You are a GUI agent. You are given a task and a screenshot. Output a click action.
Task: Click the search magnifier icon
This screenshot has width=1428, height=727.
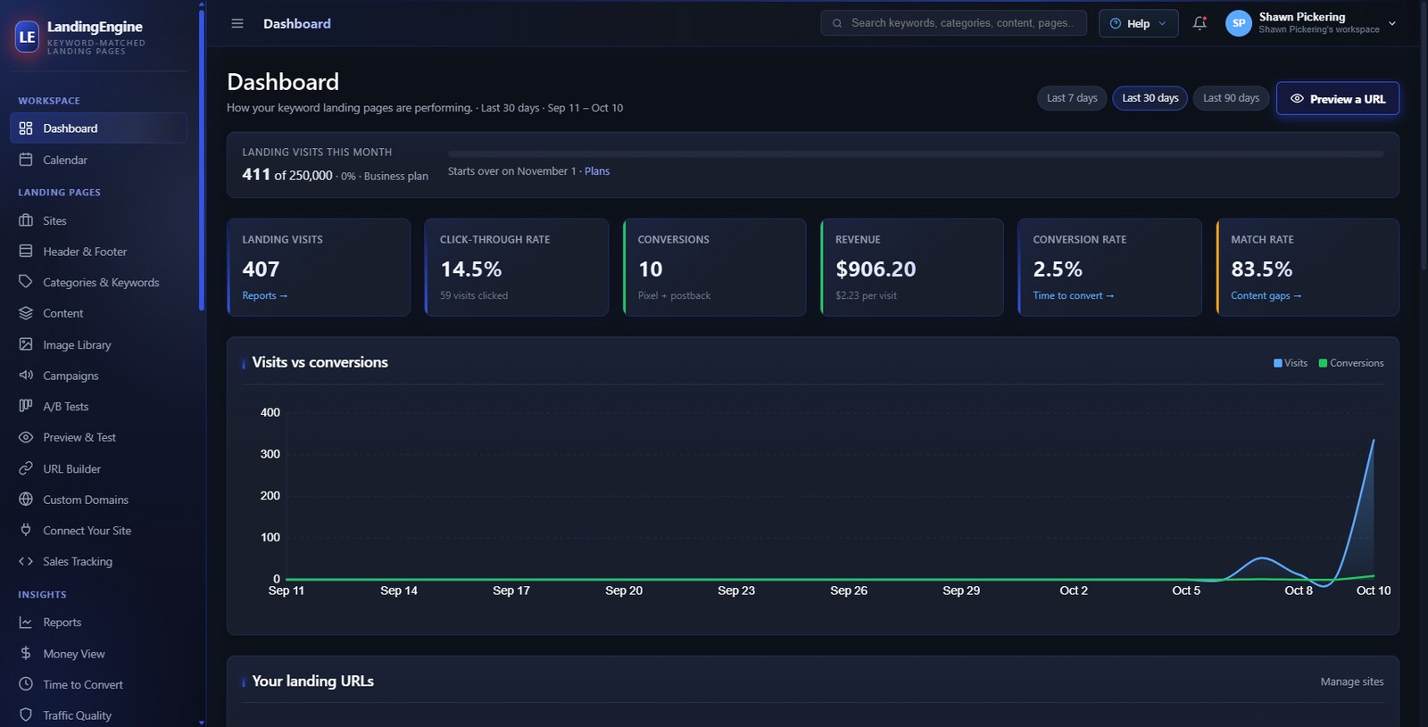tap(837, 23)
